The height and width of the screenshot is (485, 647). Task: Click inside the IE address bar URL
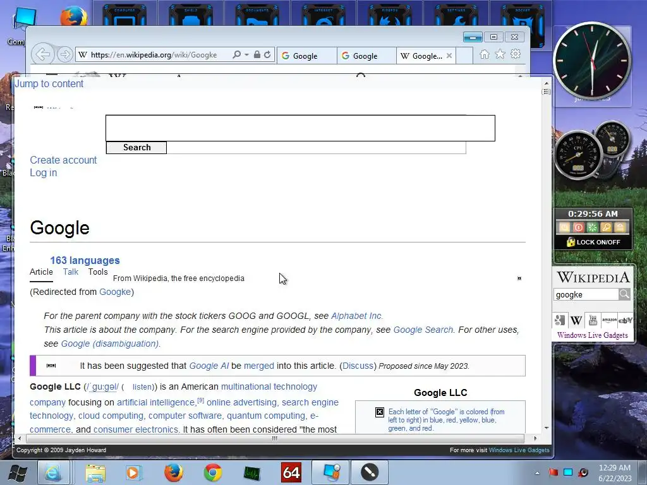pos(154,55)
